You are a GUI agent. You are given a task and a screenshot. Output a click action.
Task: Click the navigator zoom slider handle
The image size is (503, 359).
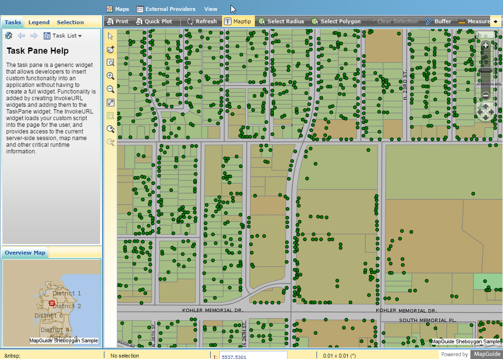pyautogui.click(x=485, y=70)
